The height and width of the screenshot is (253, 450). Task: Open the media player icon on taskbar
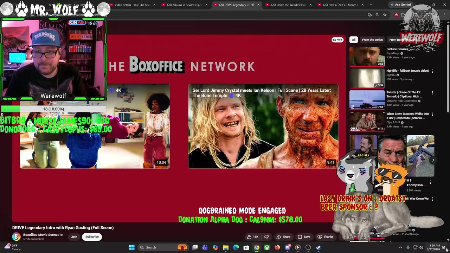point(298,247)
